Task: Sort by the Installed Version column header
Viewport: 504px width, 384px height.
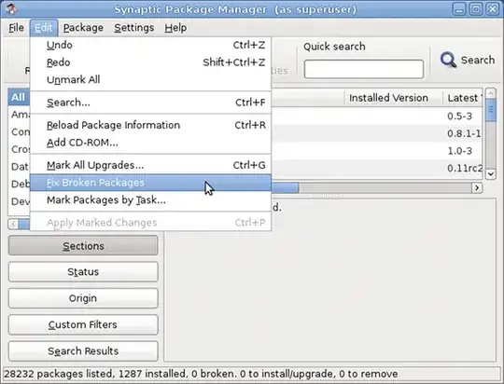Action: click(388, 98)
